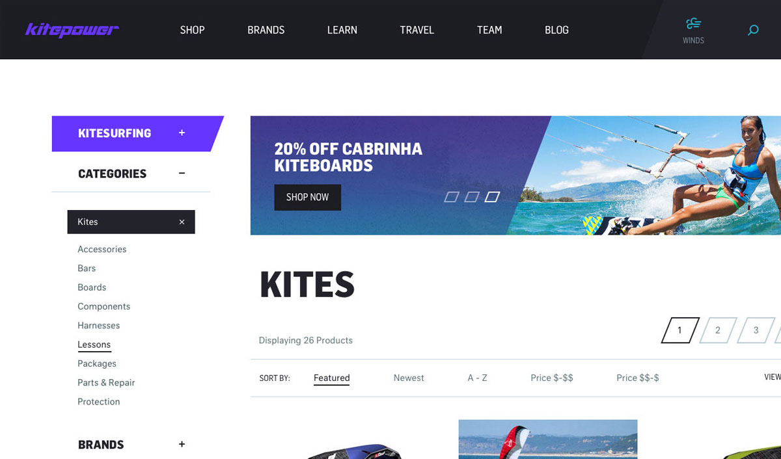Image resolution: width=781 pixels, height=459 pixels.
Task: Go to page 2 of products
Action: (718, 330)
